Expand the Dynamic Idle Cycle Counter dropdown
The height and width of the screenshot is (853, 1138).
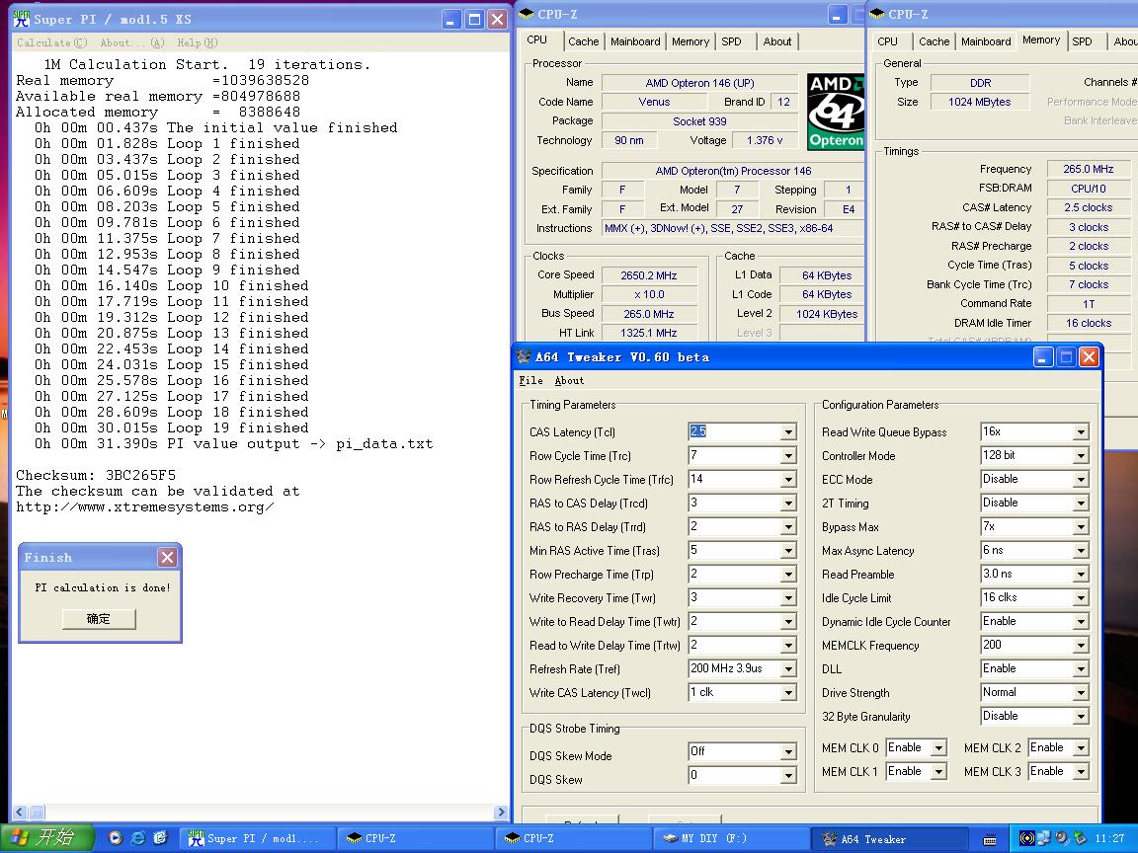[1081, 622]
